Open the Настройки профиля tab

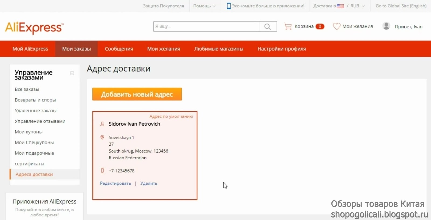[281, 49]
